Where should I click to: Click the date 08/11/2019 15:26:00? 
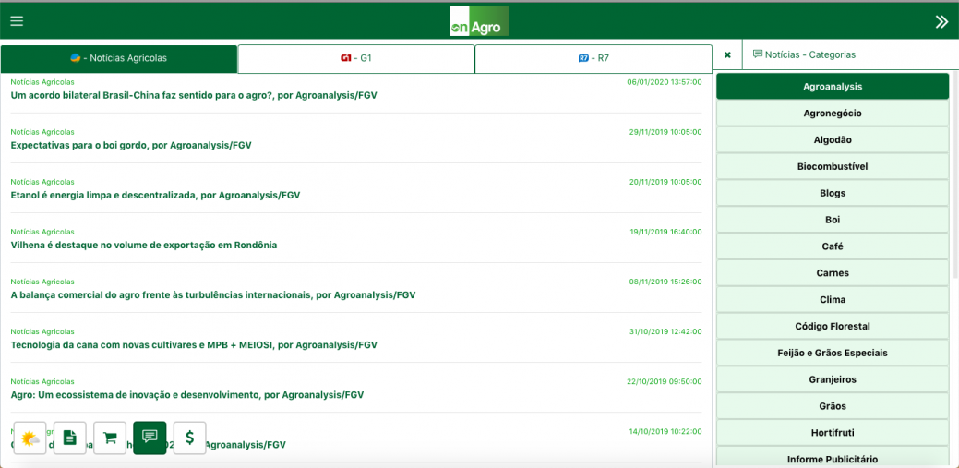[x=665, y=282]
